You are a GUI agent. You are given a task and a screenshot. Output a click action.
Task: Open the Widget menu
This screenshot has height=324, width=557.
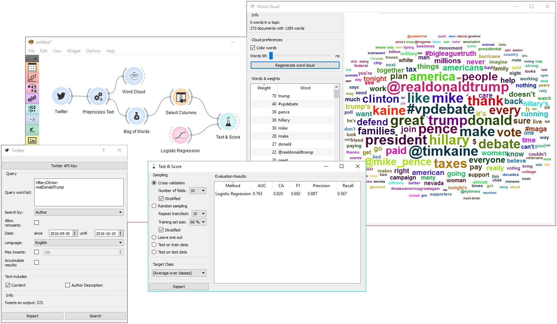coord(73,51)
